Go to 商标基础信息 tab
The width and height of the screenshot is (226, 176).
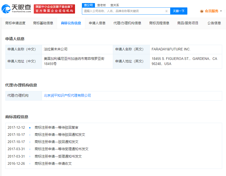(x=43, y=23)
